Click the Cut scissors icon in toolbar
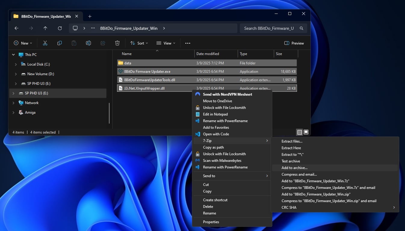405x231 pixels. click(x=45, y=43)
